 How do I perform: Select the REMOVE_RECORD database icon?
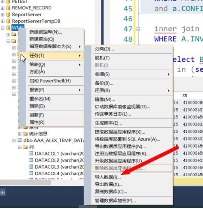point(8,8)
